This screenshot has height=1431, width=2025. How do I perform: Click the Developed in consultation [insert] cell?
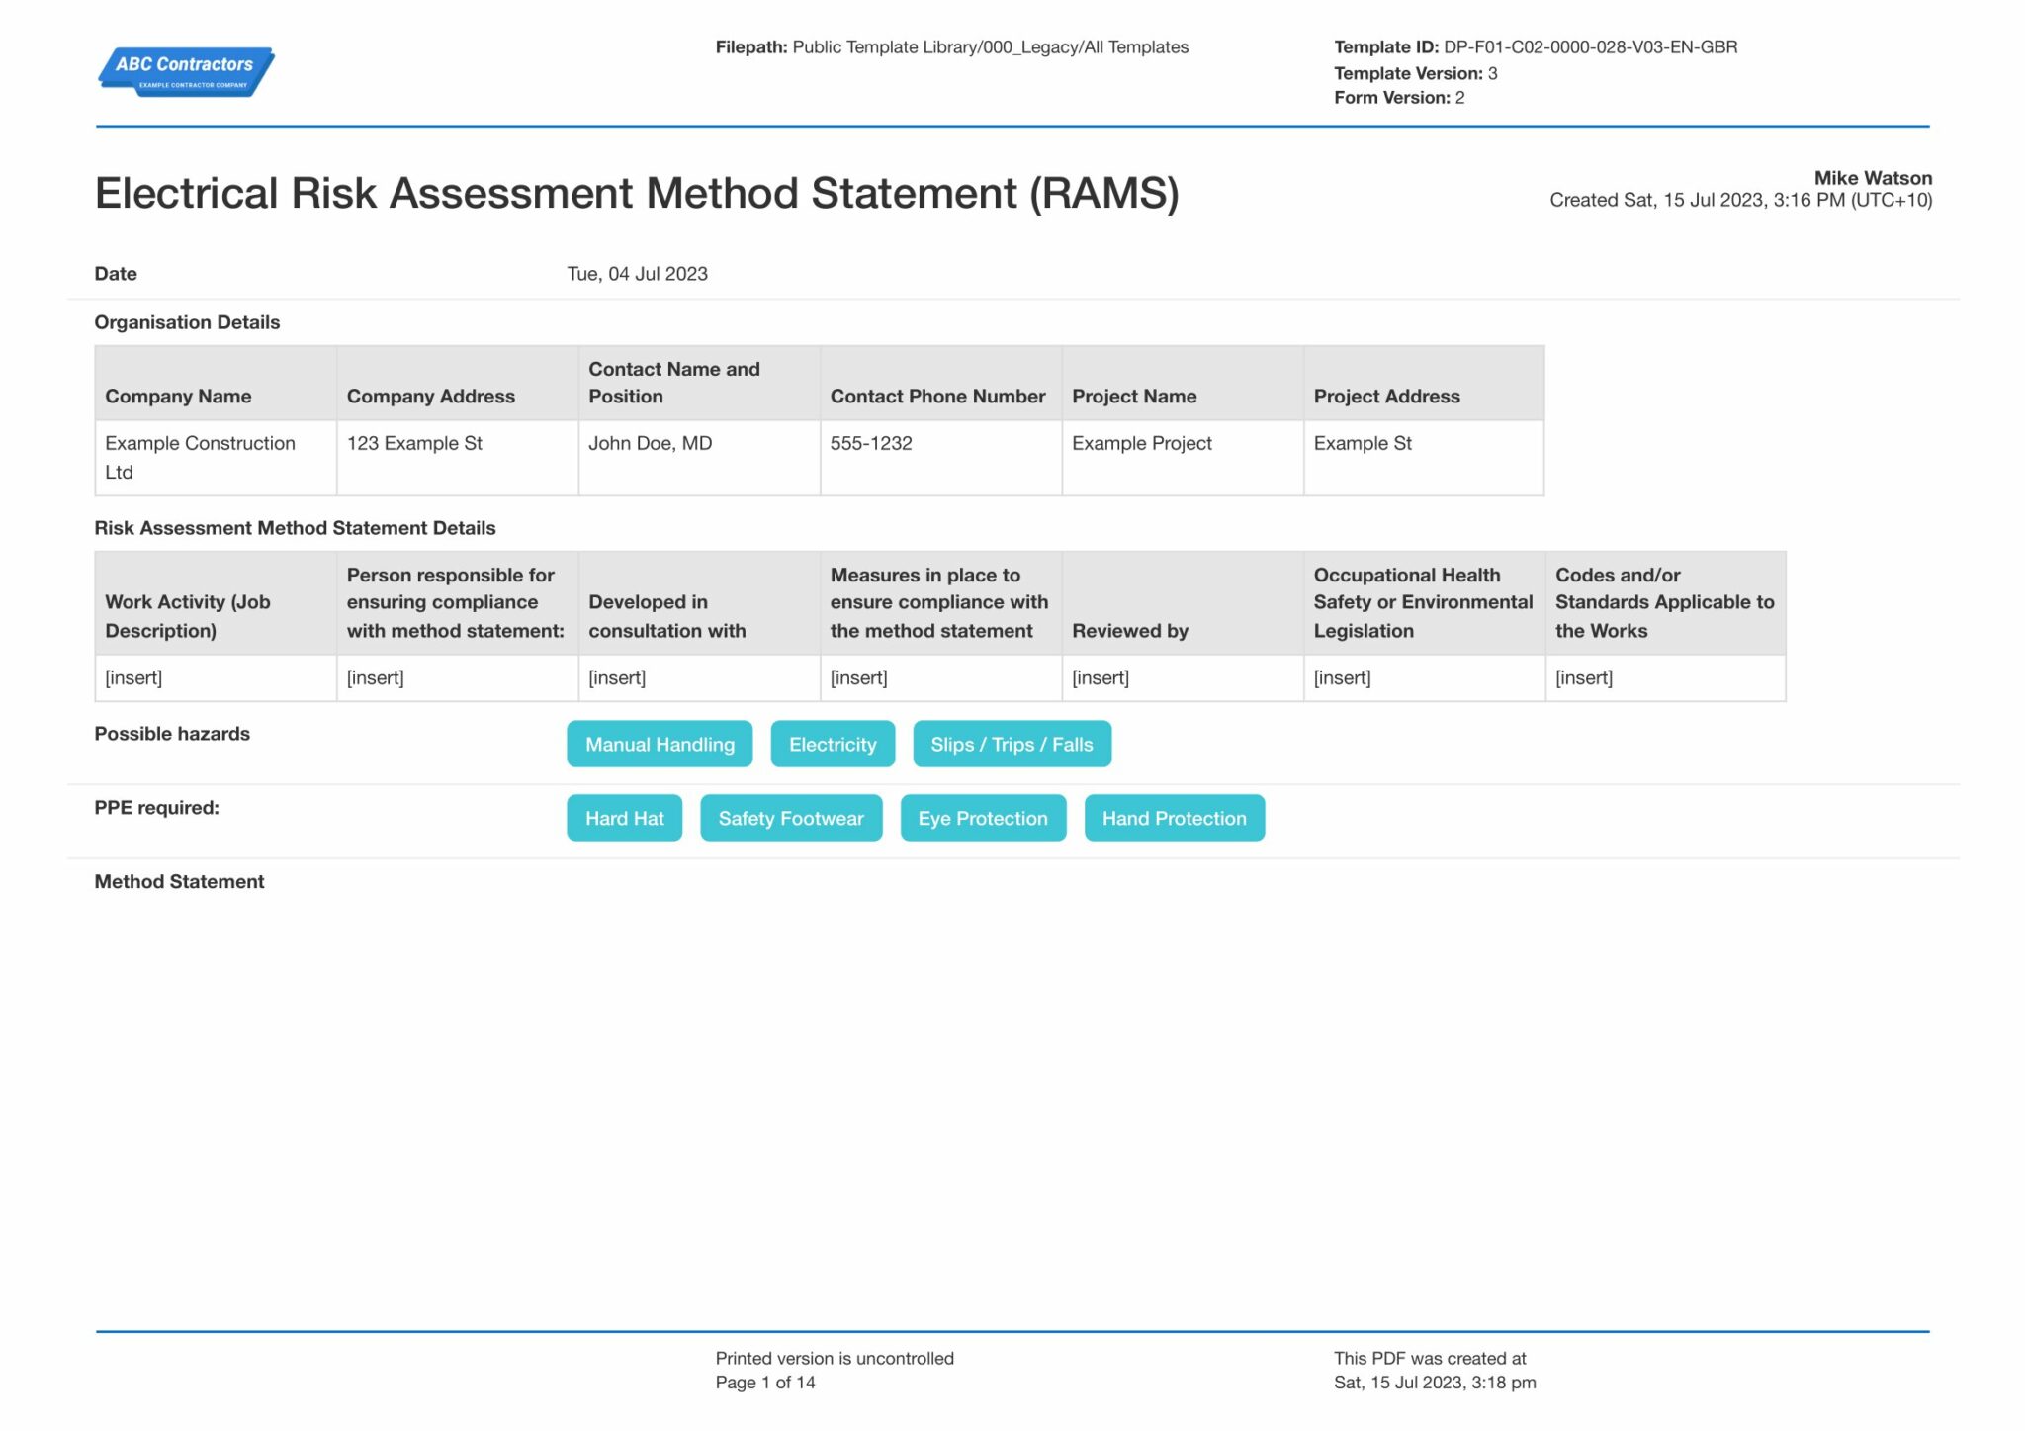pos(698,678)
